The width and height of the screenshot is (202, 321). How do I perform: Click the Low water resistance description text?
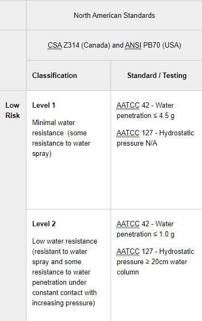[x=64, y=272]
